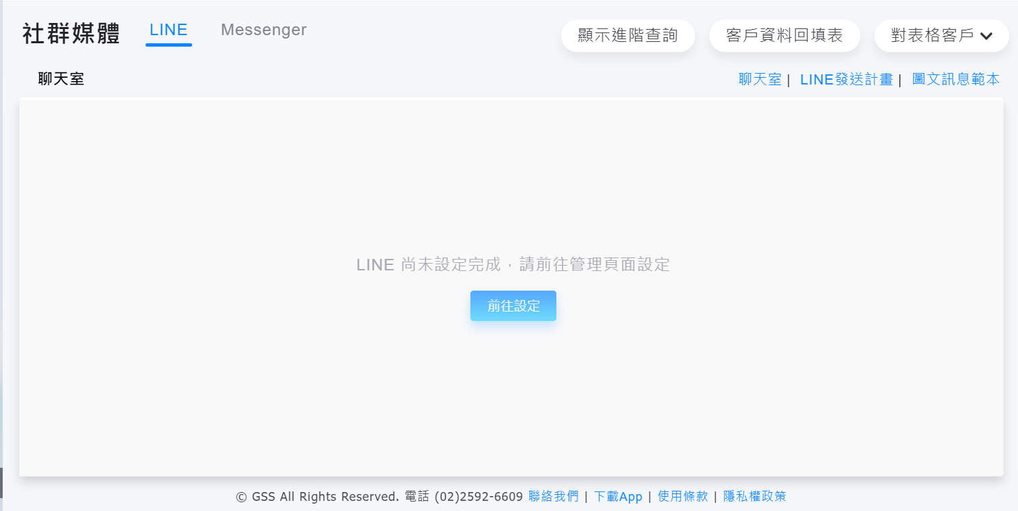Click the 聯絡我們 footer link
This screenshot has height=511, width=1018.
(554, 497)
